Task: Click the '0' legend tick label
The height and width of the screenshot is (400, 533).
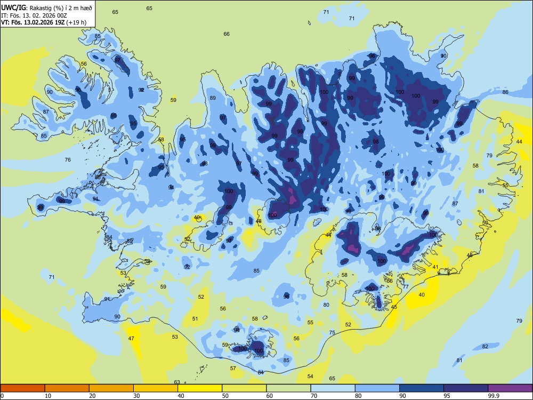Action: pos(2,396)
